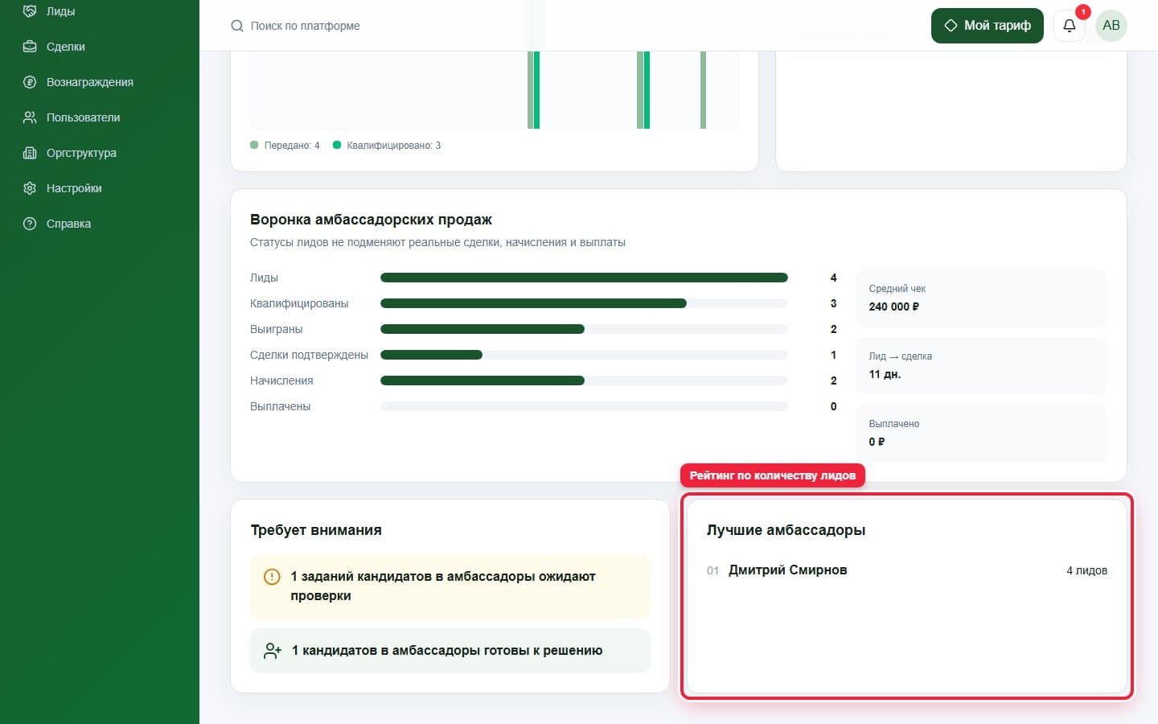
Task: Click the Квалифицированы funnel label
Action: [299, 303]
